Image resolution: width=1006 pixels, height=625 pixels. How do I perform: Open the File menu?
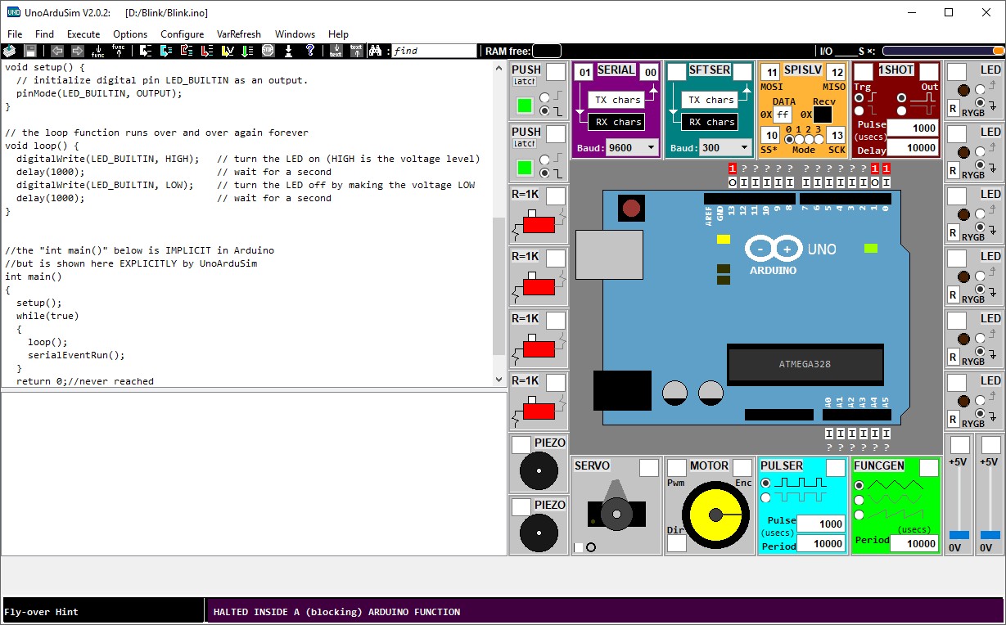click(x=15, y=34)
